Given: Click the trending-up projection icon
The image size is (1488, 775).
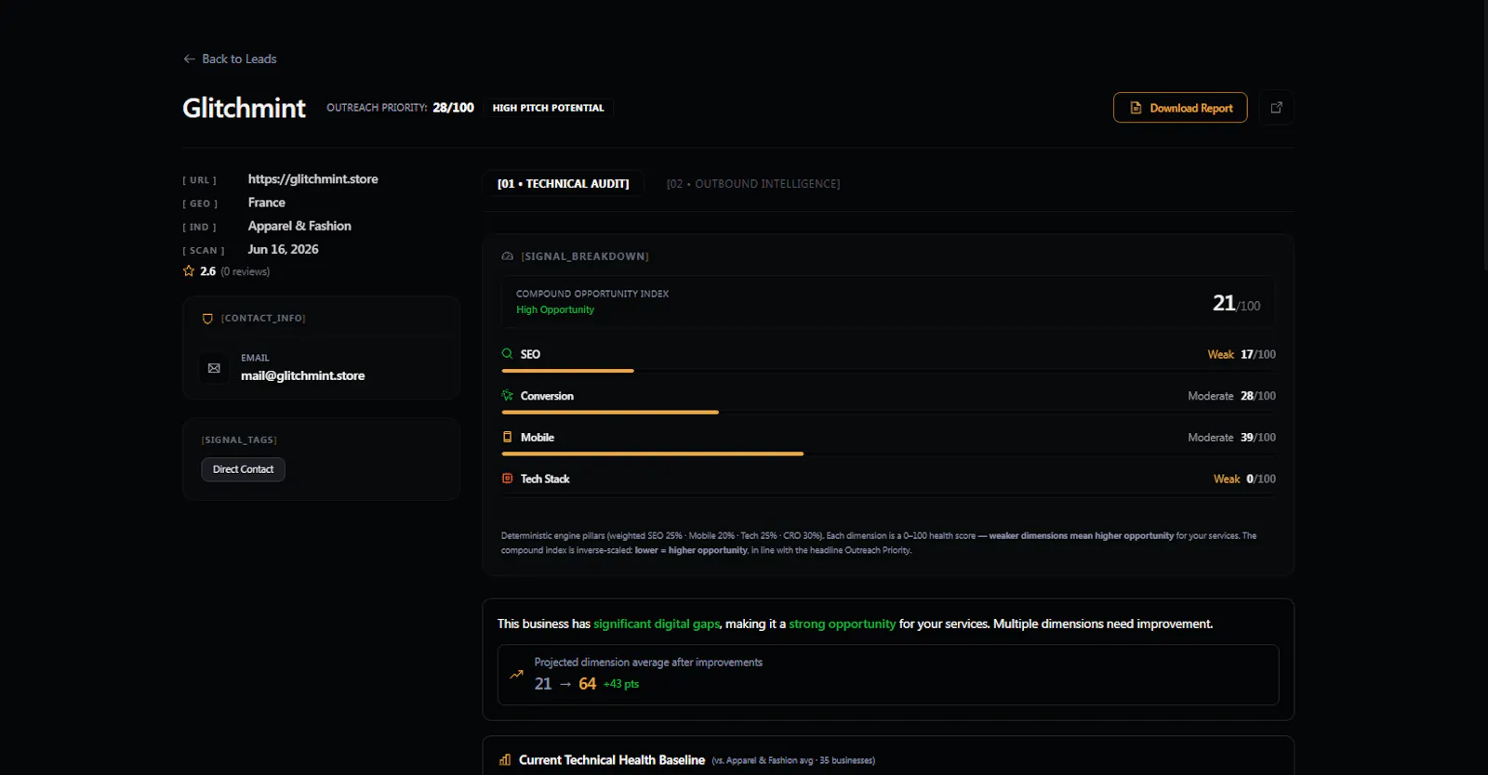Looking at the screenshot, I should [x=516, y=675].
